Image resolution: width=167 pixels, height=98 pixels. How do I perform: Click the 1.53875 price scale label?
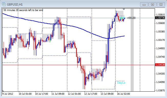coord(160,90)
